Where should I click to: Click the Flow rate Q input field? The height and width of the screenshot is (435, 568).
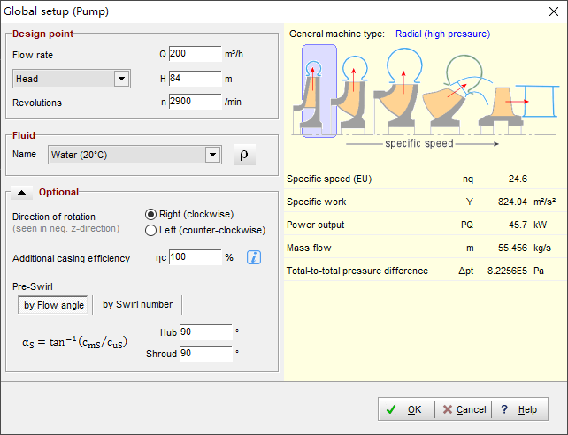point(195,54)
